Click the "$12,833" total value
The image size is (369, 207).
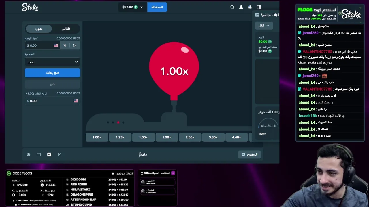click(x=50, y=185)
